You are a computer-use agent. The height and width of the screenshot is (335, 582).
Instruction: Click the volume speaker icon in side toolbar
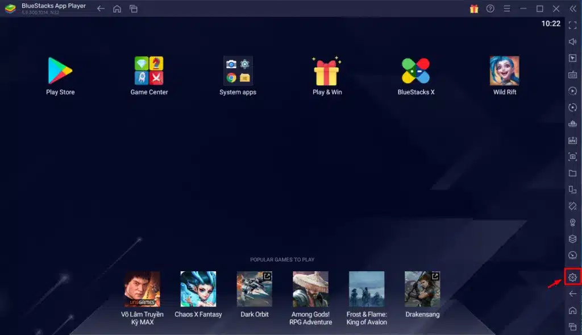(x=573, y=42)
